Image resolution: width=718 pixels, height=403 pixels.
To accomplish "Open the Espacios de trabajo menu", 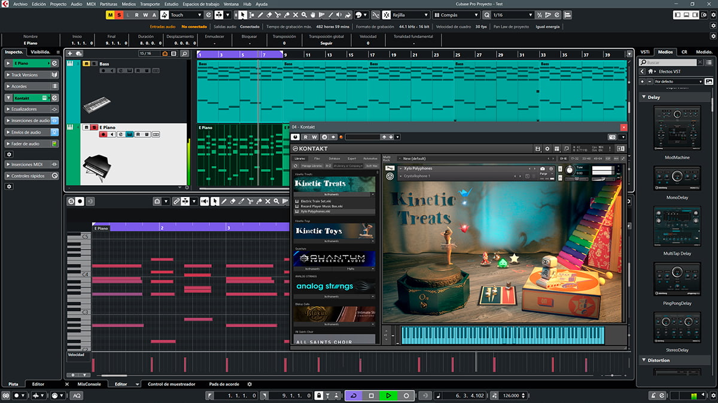I will (x=201, y=4).
